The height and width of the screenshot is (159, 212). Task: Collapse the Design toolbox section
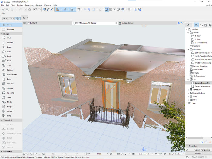2,34
